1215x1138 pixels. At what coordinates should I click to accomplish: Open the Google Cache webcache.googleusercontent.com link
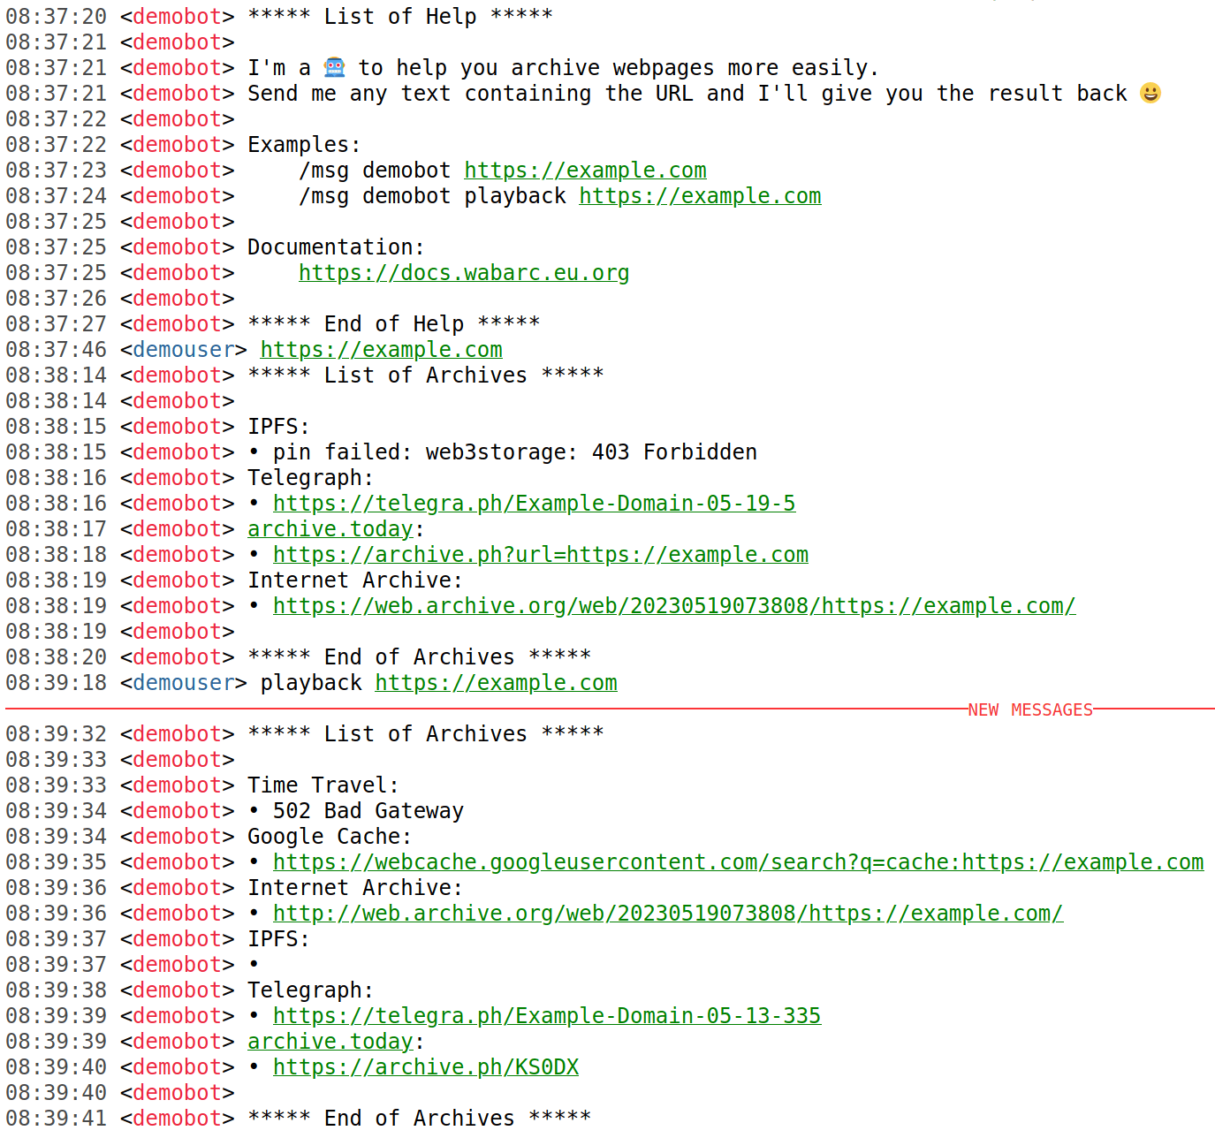coord(739,861)
